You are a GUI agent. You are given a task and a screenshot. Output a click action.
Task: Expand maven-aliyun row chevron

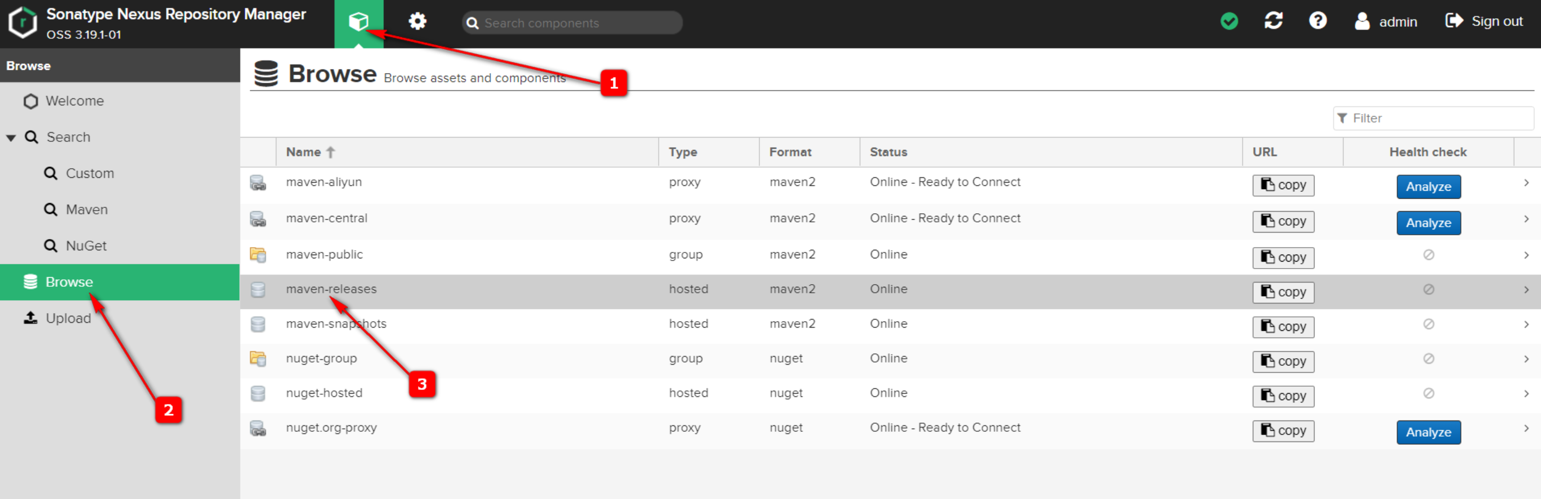(1526, 183)
